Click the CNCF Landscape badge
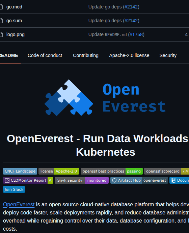The image size is (189, 233). pyautogui.click(x=20, y=171)
